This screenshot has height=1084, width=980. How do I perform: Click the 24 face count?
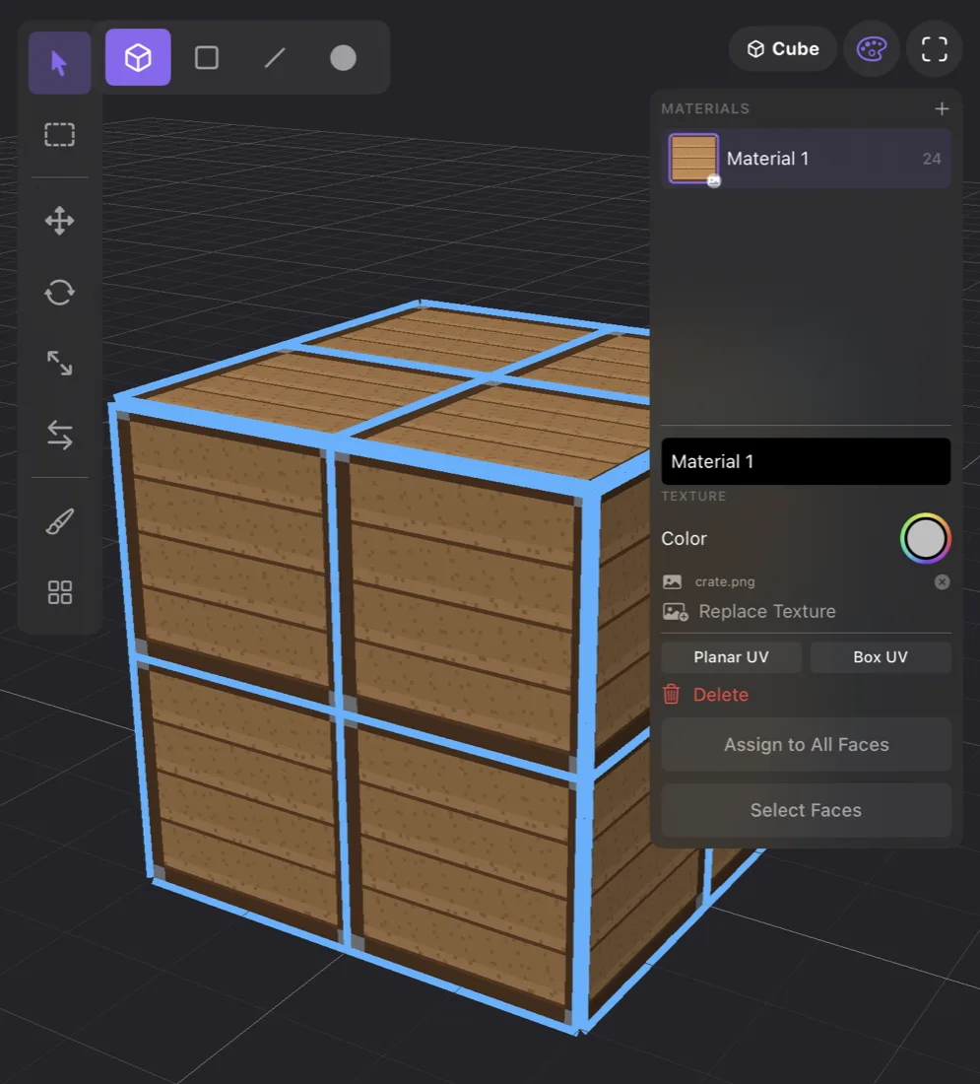932,159
